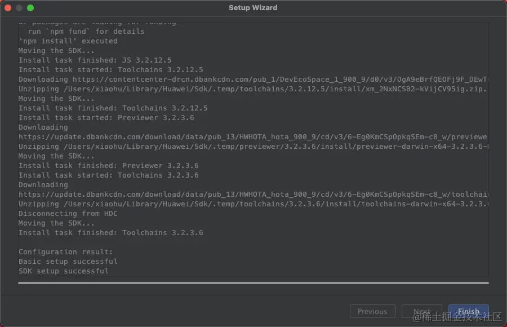
Task: Click the download URL ending in previewer
Action: pyautogui.click(x=252, y=137)
